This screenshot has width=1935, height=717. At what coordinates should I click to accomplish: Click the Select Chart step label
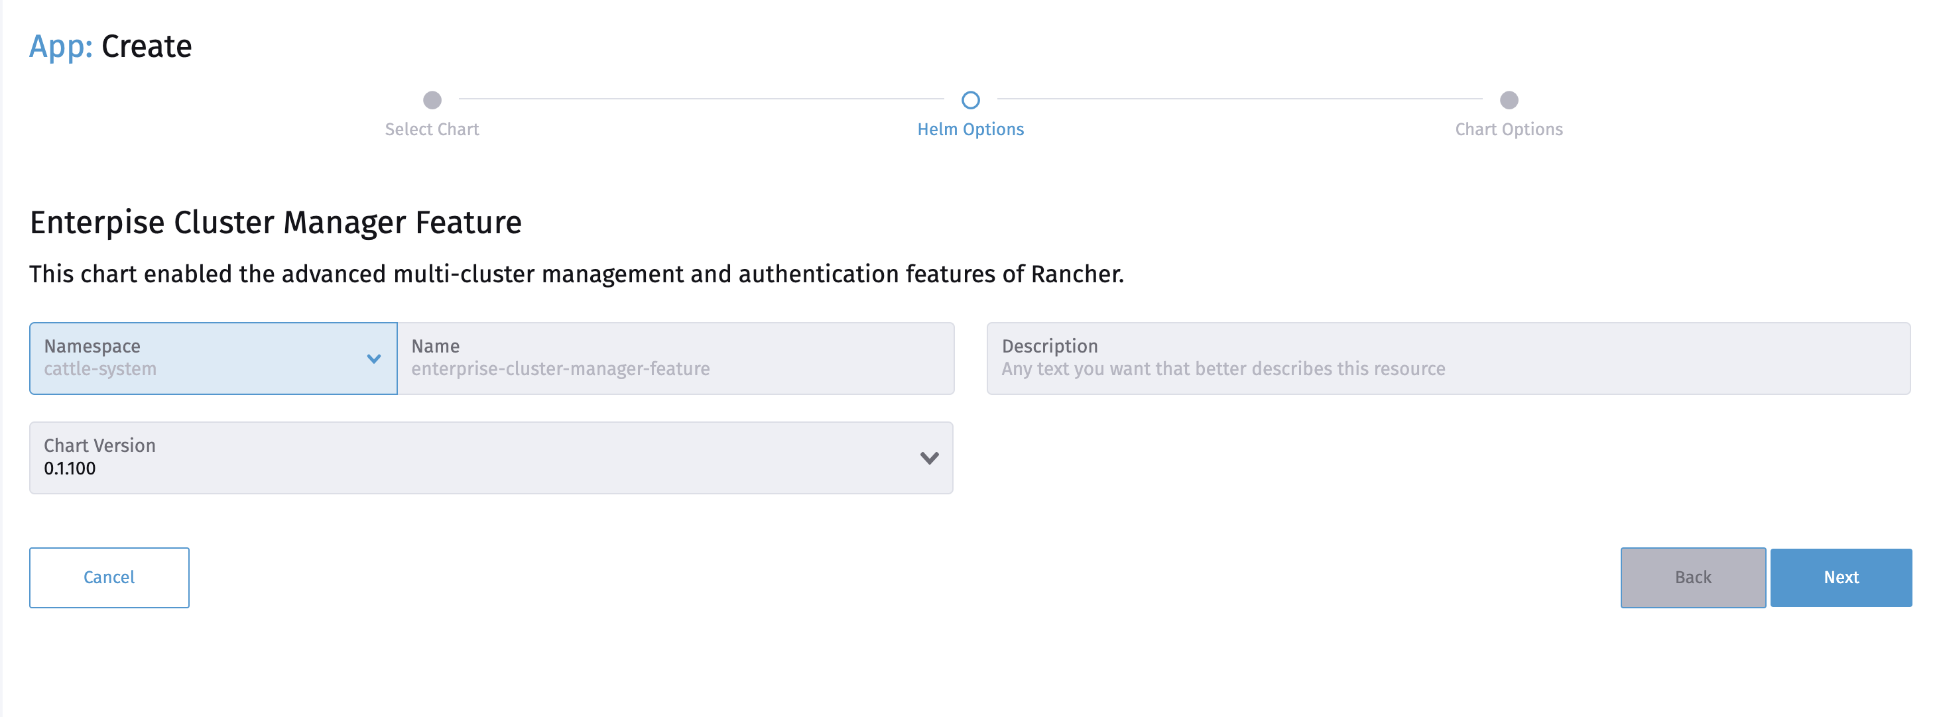[432, 129]
